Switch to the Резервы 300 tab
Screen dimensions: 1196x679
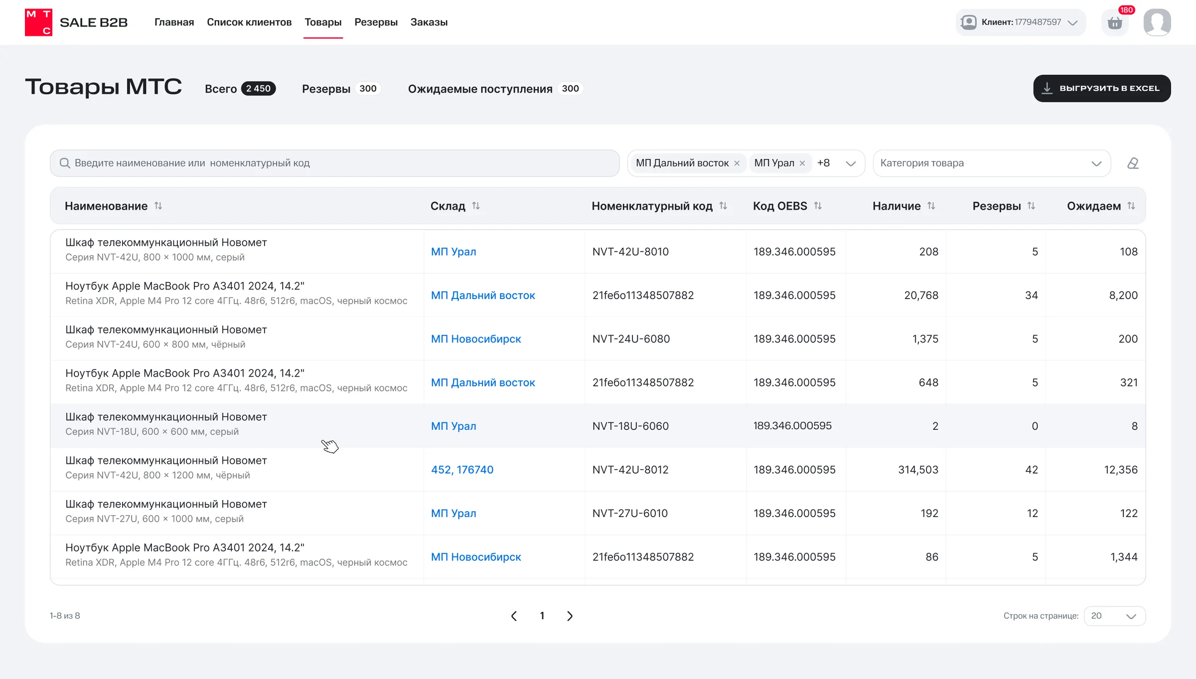click(x=341, y=89)
